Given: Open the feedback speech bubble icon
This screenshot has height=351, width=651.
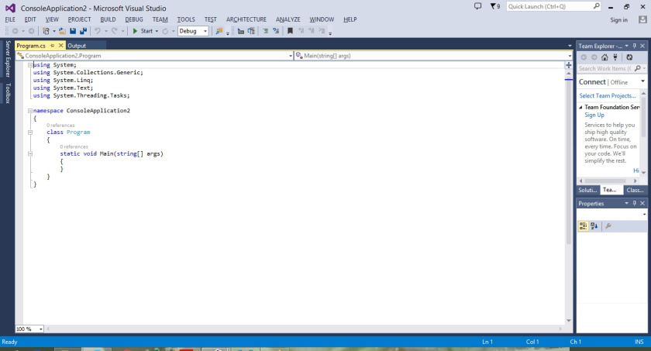Looking at the screenshot, I should pyautogui.click(x=478, y=6).
